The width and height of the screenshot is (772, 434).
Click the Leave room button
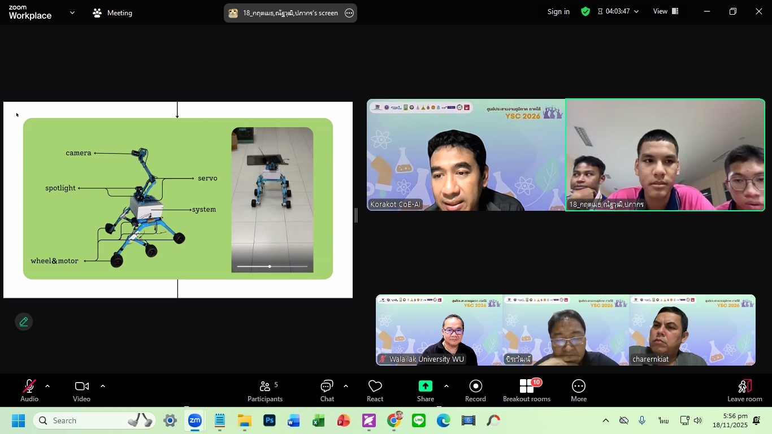(x=744, y=390)
